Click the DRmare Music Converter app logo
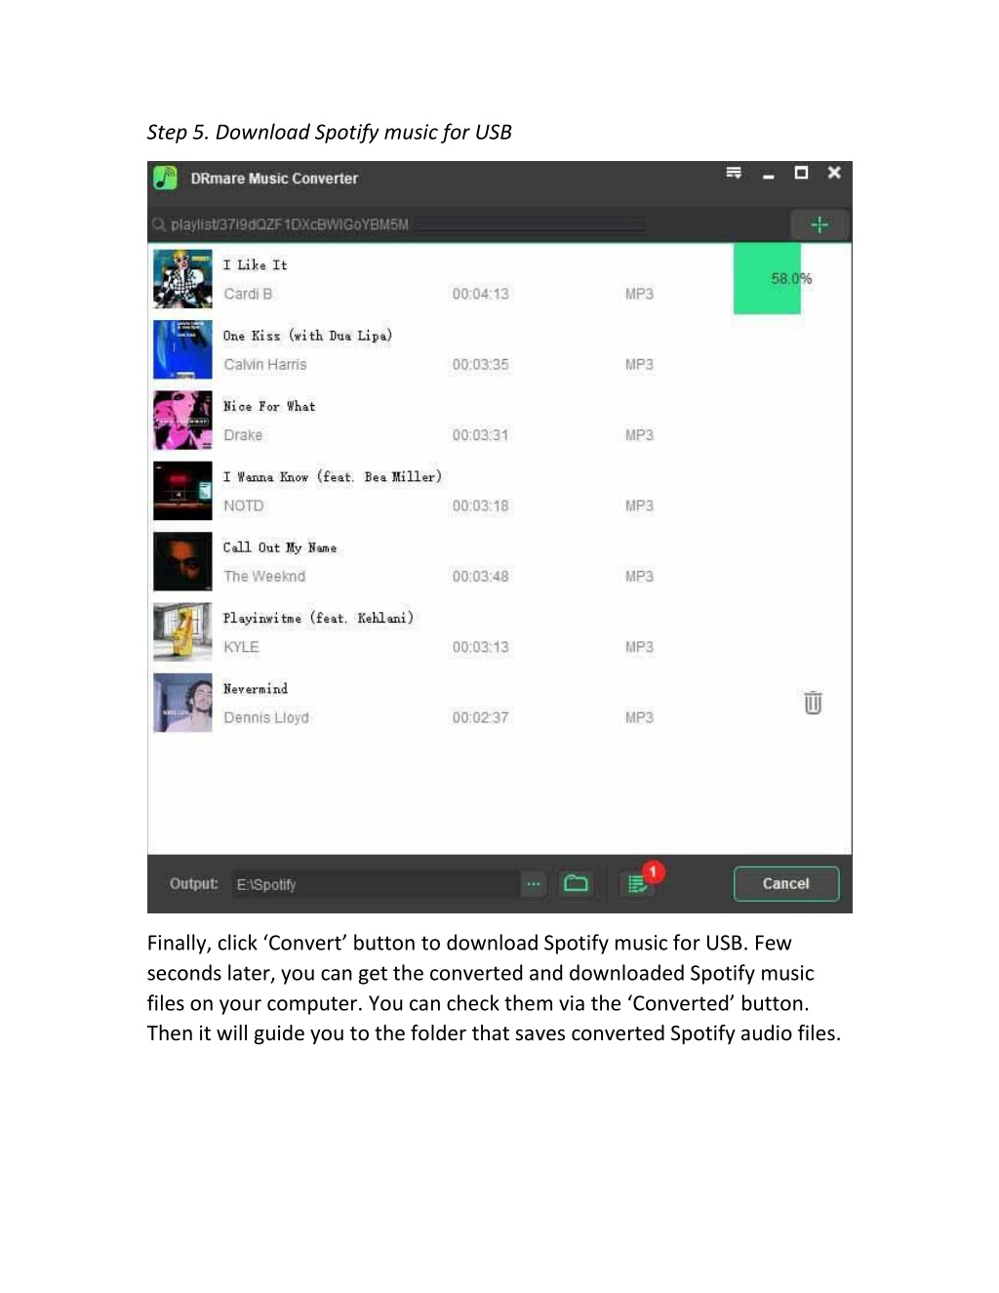The image size is (999, 1293). coord(165,179)
